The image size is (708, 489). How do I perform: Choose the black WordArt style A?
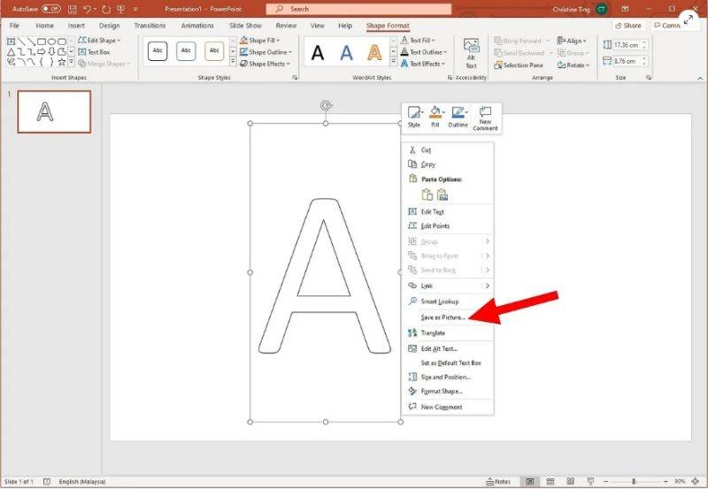pos(318,53)
